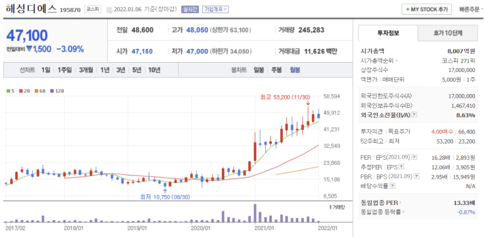
Task: Click the 목표주가 value 66,400
Action: click(x=466, y=132)
